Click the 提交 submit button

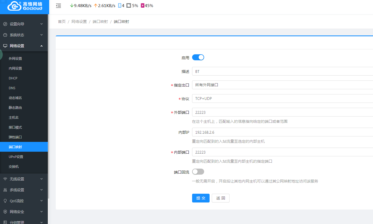pyautogui.click(x=201, y=198)
